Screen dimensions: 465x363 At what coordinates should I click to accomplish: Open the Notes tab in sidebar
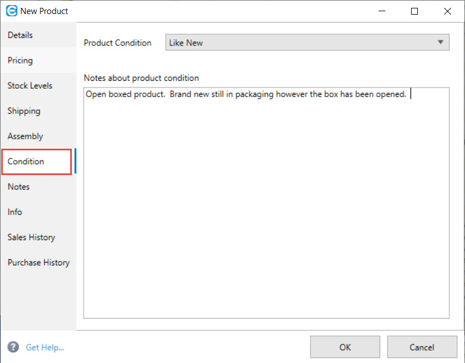pyautogui.click(x=19, y=186)
